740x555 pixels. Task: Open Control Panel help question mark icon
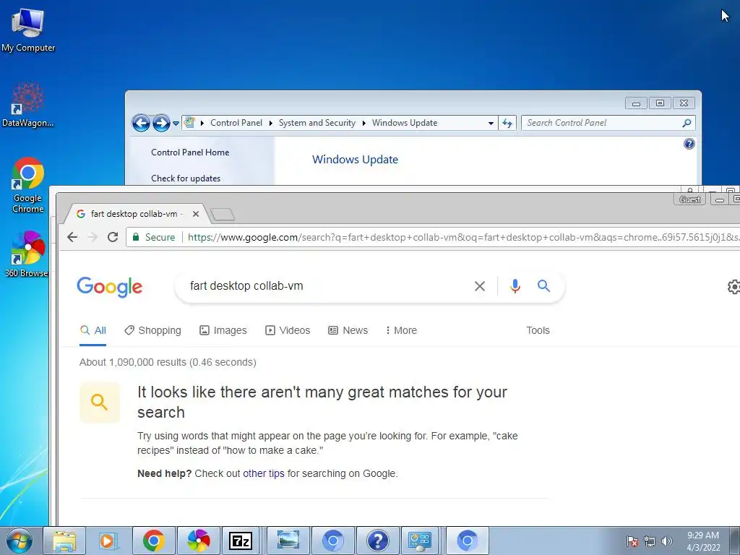pyautogui.click(x=689, y=144)
